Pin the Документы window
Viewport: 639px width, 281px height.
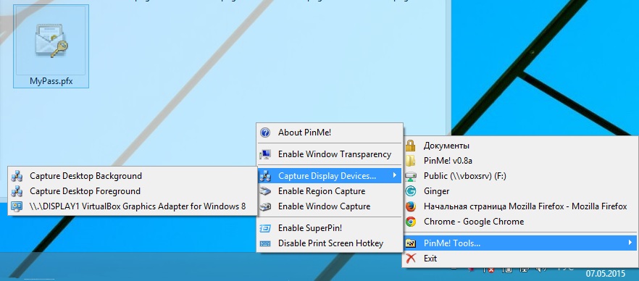[x=520, y=146]
